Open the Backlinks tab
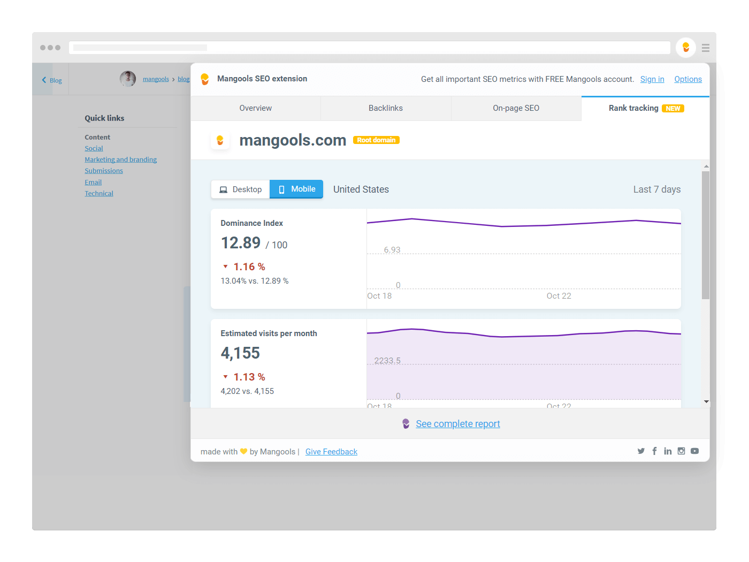 click(x=386, y=108)
